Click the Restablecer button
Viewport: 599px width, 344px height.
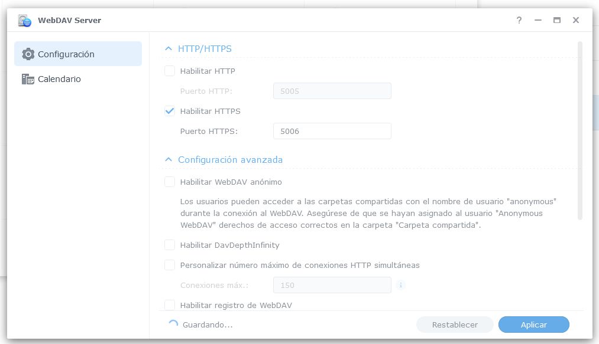(455, 325)
